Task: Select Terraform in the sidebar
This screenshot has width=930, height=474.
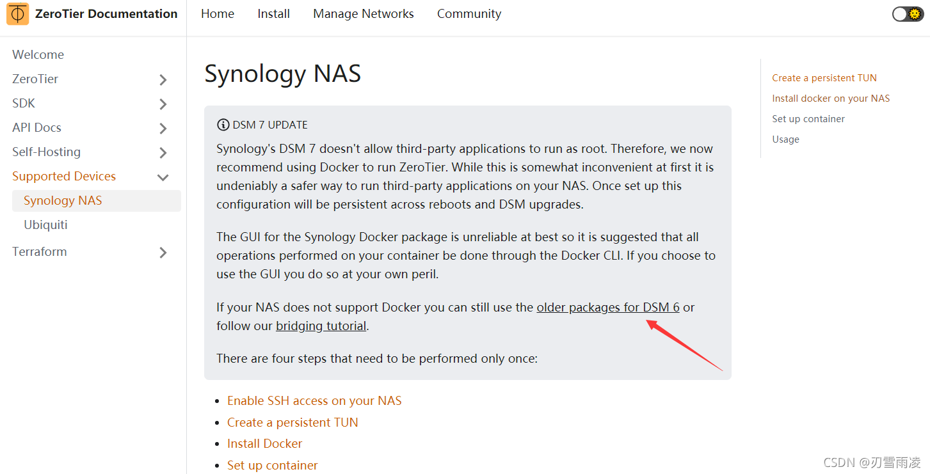Action: (x=40, y=251)
